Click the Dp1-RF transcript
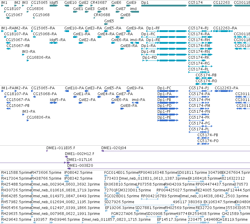The image size is (250, 224). point(167,31)
